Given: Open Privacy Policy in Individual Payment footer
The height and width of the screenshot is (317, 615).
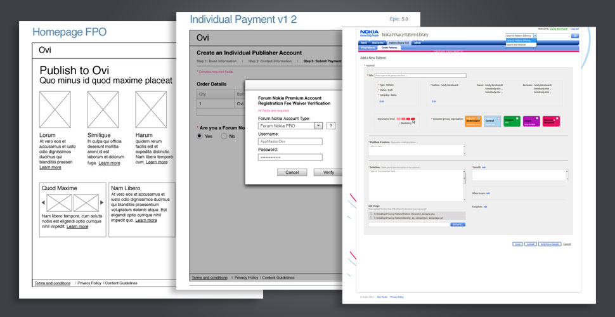Looking at the screenshot, I should coord(246,278).
